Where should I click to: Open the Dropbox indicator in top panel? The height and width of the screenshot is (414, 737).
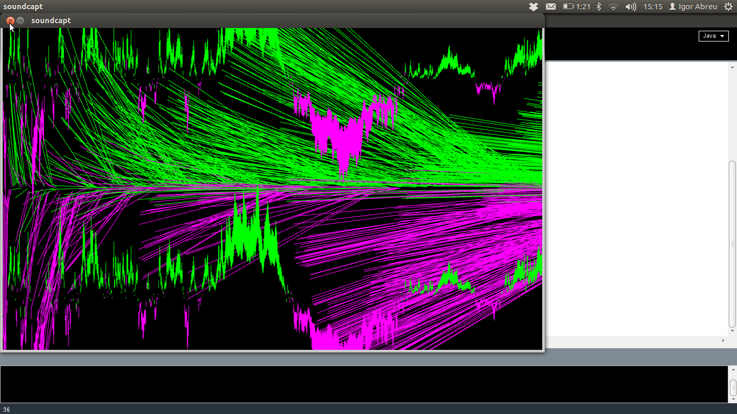533,6
